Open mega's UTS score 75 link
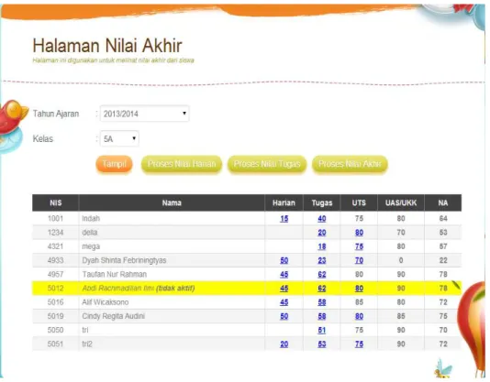This screenshot has height=382, width=490. pos(359,246)
